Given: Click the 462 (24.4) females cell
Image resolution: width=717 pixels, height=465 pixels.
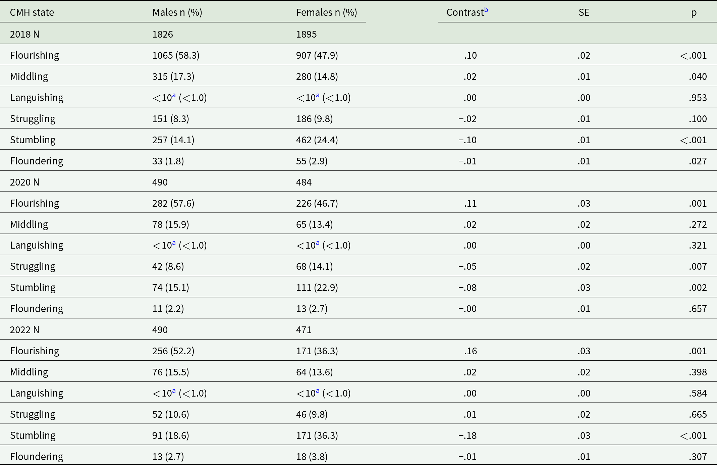Looking at the screenshot, I should 317,140.
